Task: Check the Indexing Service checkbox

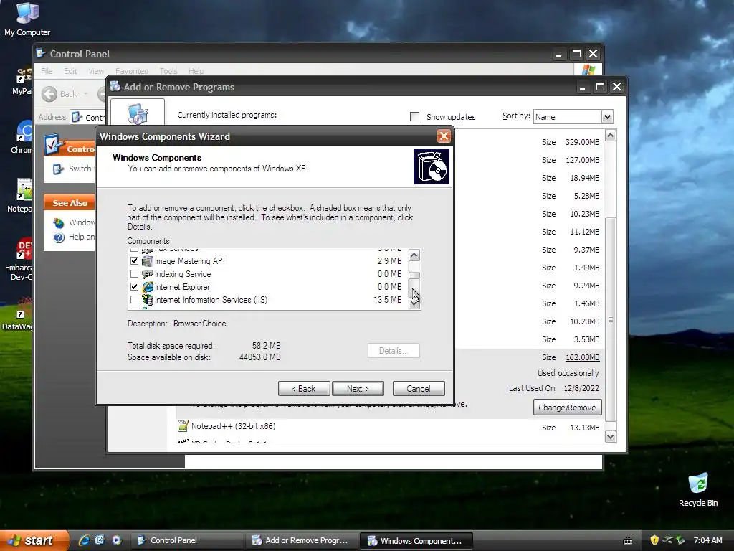Action: pos(134,274)
